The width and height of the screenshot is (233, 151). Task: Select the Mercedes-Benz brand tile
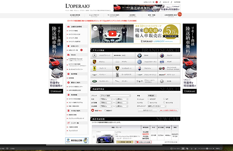tap(102, 56)
